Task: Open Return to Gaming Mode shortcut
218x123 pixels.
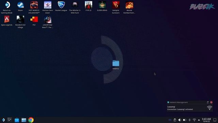Action: [x=7, y=8]
